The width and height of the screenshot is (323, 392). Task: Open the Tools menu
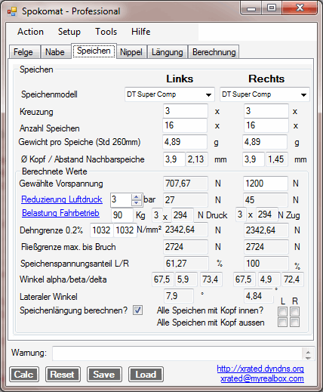pyautogui.click(x=106, y=32)
